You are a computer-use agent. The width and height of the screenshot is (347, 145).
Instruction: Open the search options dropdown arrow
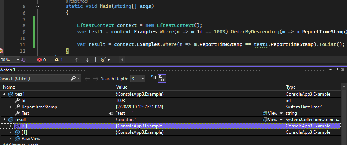[79, 78]
